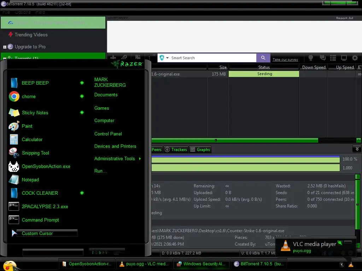Open COCK CLEANER program entry

coord(40,193)
